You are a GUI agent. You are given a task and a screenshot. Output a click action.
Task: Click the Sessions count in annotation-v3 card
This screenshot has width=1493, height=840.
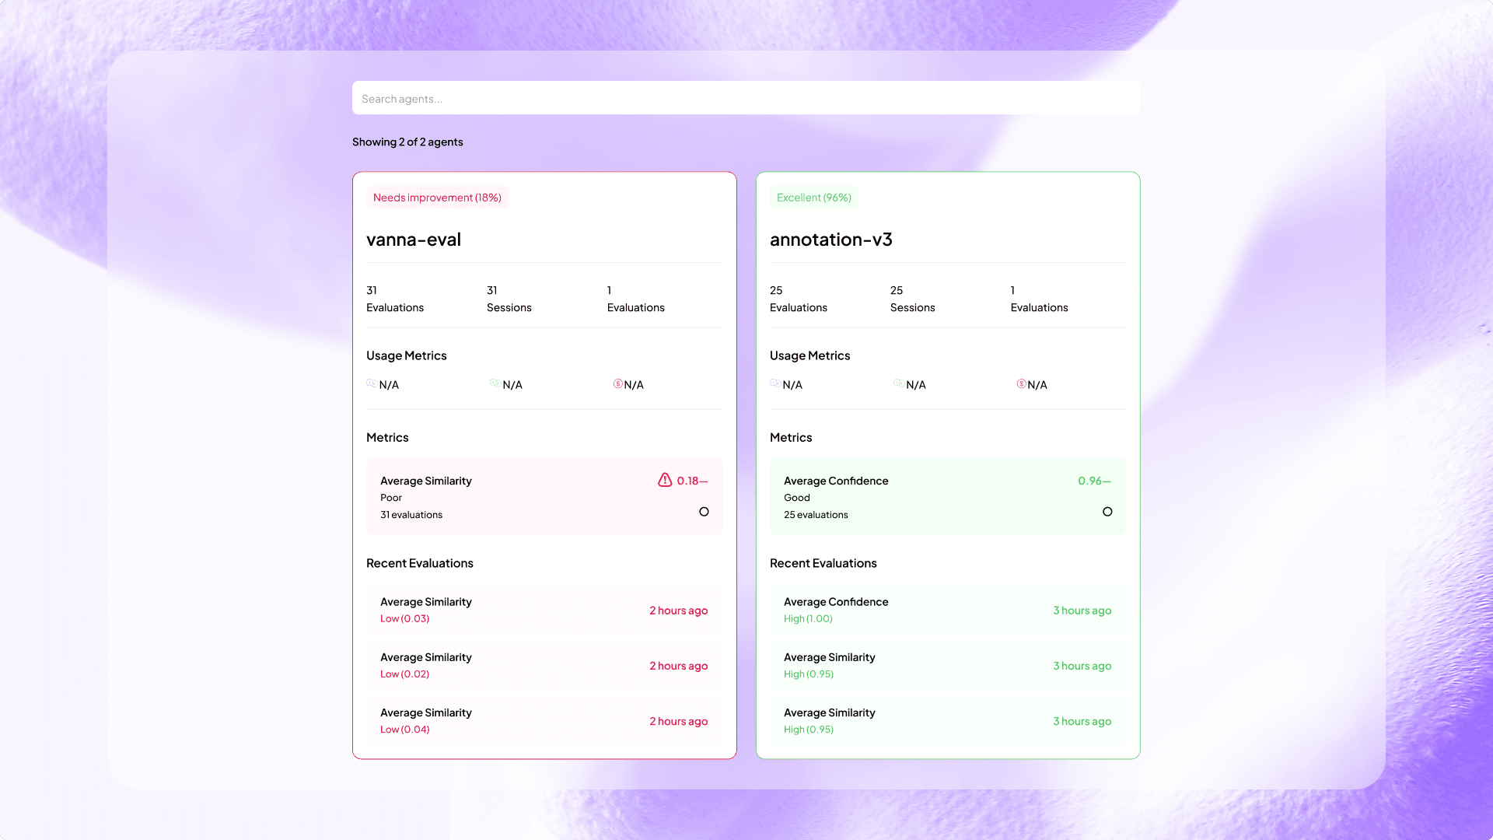coord(912,299)
